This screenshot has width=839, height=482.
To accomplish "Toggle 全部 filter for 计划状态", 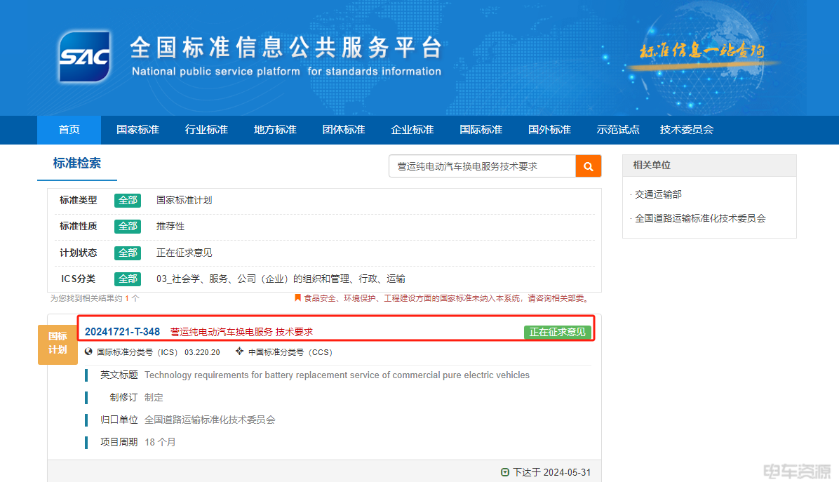I will click(x=128, y=253).
